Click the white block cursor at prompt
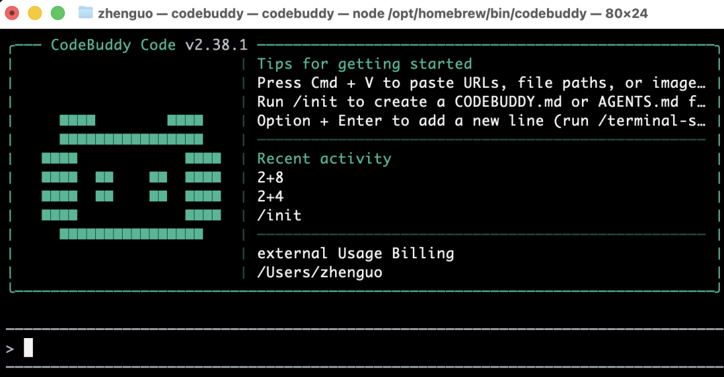 coord(28,348)
